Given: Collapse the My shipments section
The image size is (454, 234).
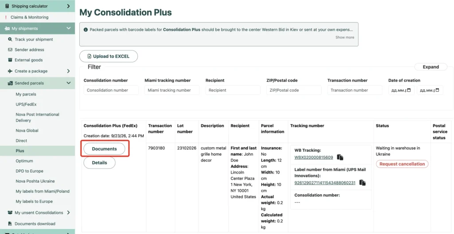Looking at the screenshot, I should click(69, 28).
